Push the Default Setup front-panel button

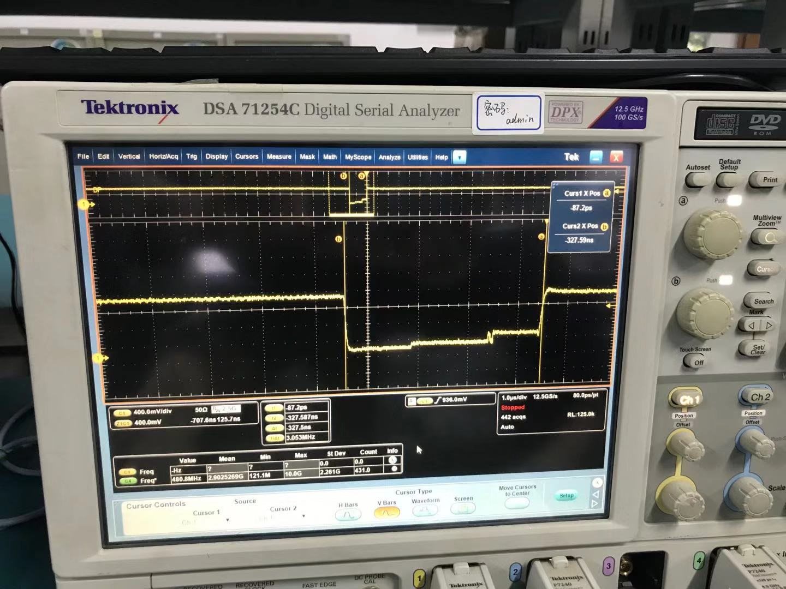730,179
